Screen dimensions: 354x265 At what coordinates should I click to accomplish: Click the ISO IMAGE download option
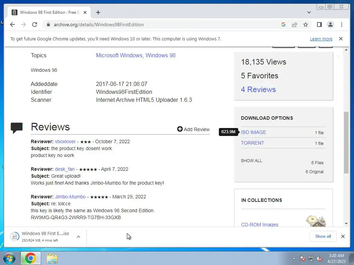253,132
